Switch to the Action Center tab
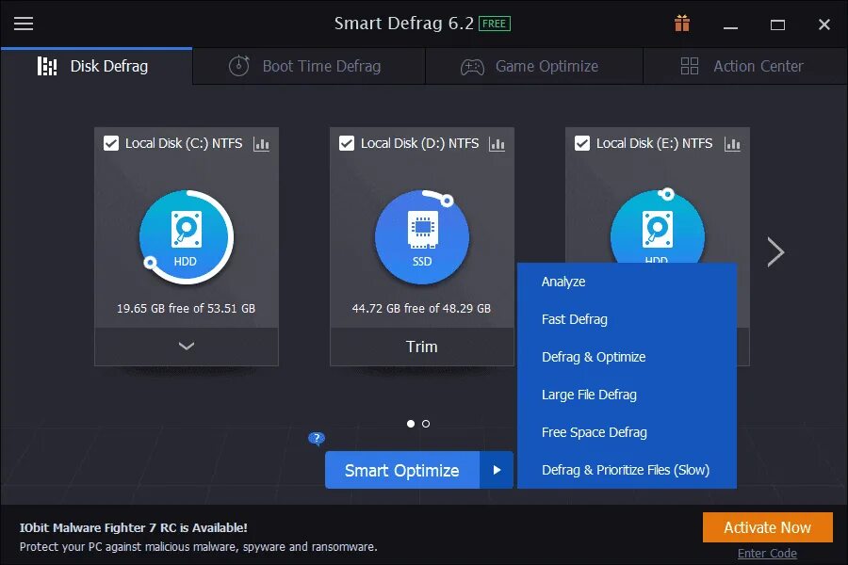The image size is (848, 565). 745,66
